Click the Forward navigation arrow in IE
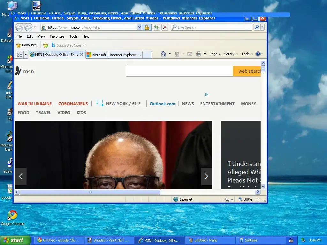Image resolution: width=327 pixels, height=245 pixels. click(x=28, y=27)
